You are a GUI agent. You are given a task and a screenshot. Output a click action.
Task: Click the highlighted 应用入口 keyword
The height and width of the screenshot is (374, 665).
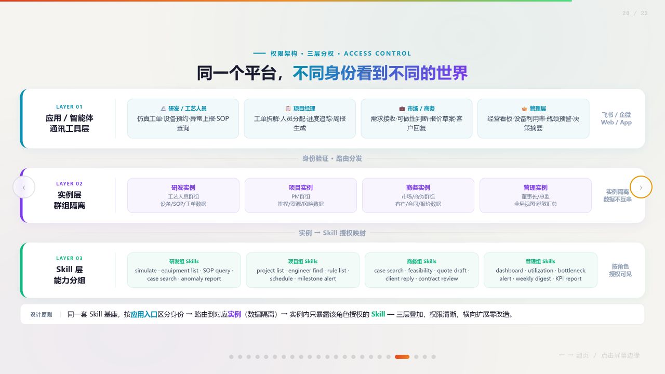[144, 314]
